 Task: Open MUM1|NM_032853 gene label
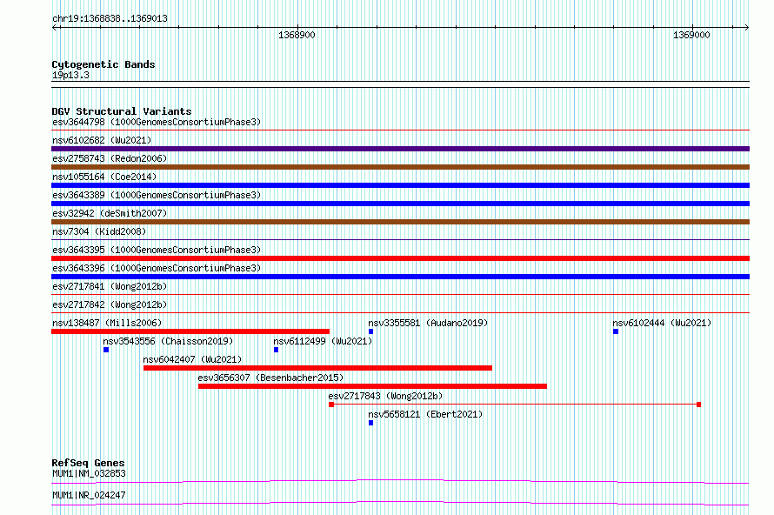89,473
